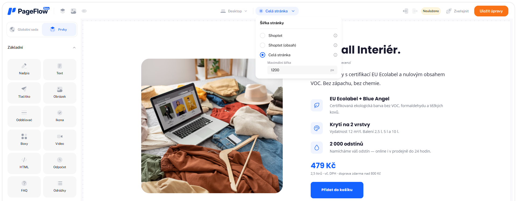The image size is (517, 201).
Task: Switch to the Globální sada tab
Action: (x=24, y=30)
